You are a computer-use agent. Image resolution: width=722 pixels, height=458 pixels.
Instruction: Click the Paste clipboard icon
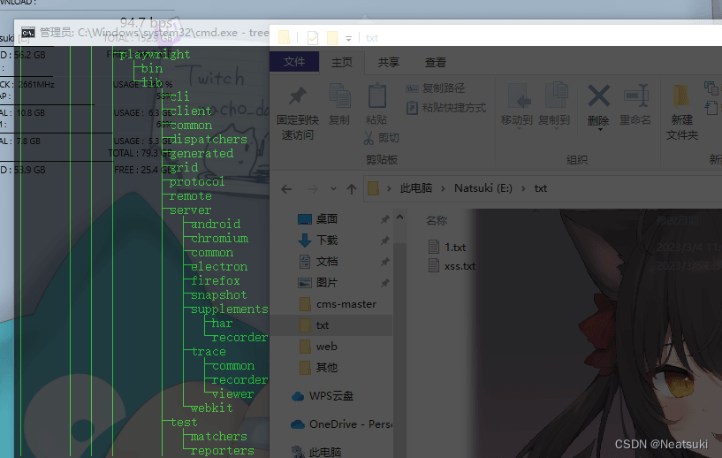point(376,95)
